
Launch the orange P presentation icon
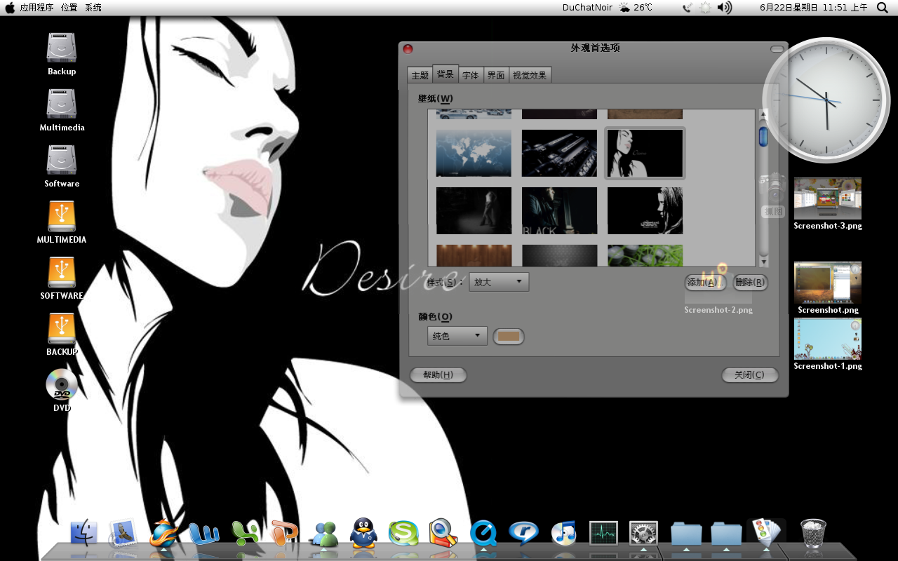pyautogui.click(x=285, y=533)
